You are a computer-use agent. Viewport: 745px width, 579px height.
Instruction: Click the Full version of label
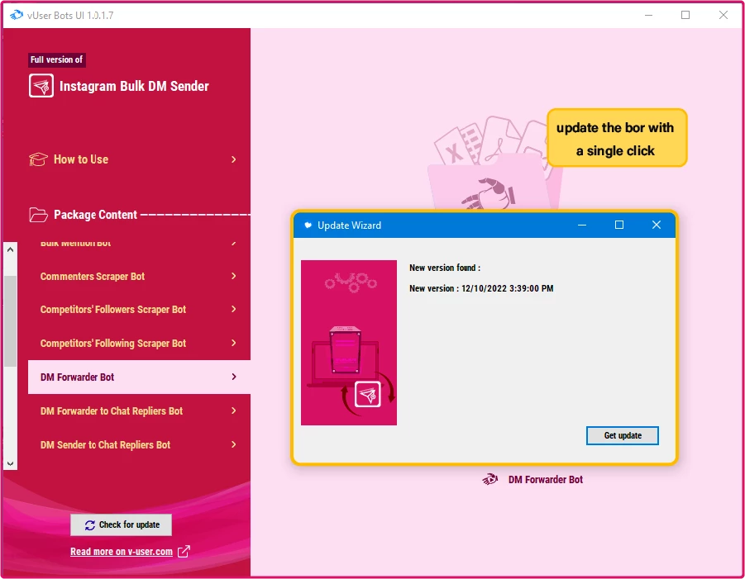point(56,59)
